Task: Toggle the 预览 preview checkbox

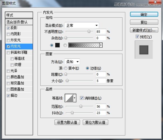Action: [137, 37]
